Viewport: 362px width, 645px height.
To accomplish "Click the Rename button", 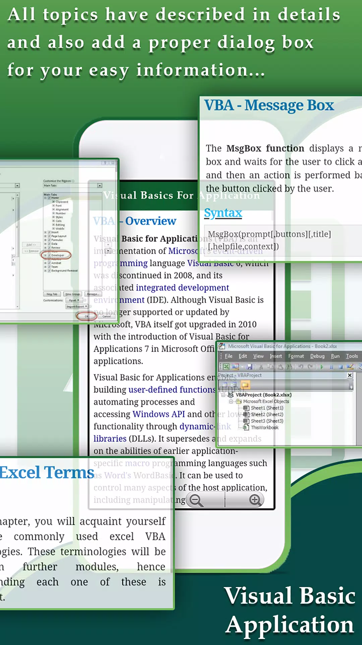I will point(93,294).
